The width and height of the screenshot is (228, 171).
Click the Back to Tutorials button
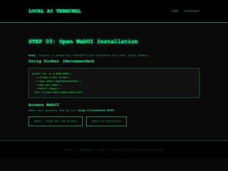(106, 121)
